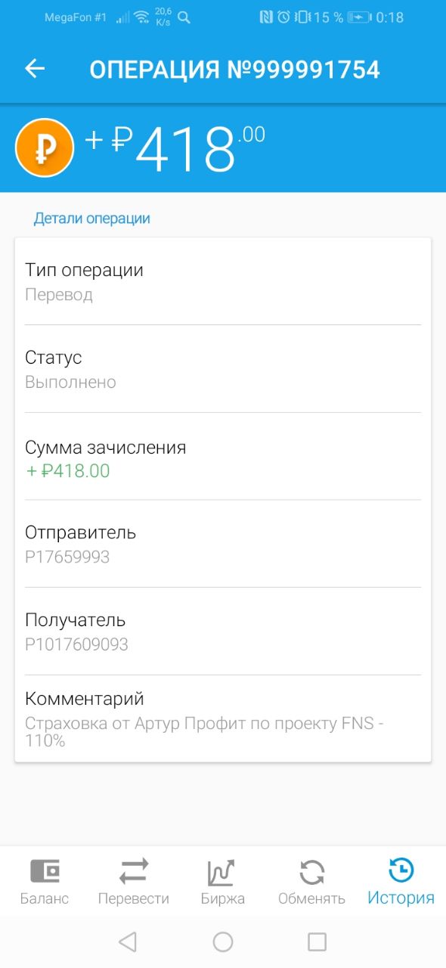The image size is (446, 968).
Task: Switch to the Баланс tab label
Action: tap(45, 898)
